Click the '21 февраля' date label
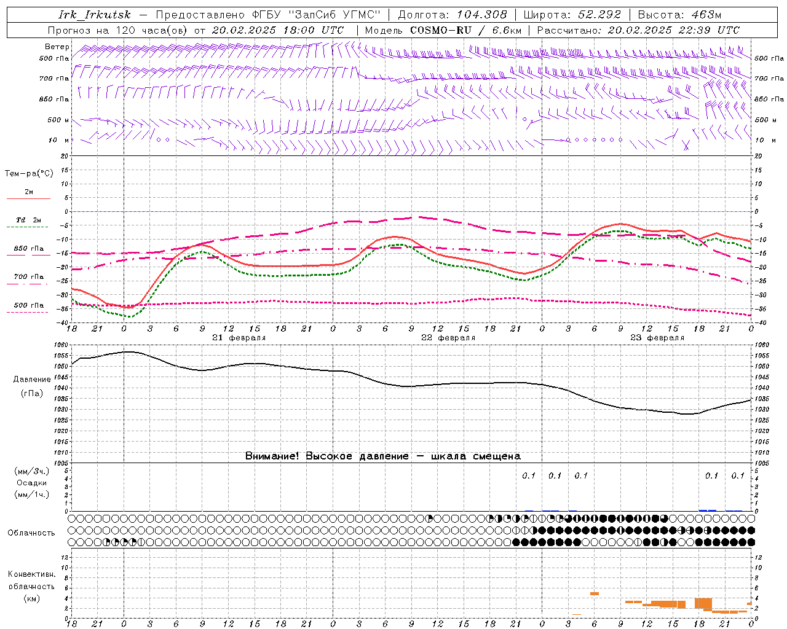Screen dimensions: 787x629 239,338
